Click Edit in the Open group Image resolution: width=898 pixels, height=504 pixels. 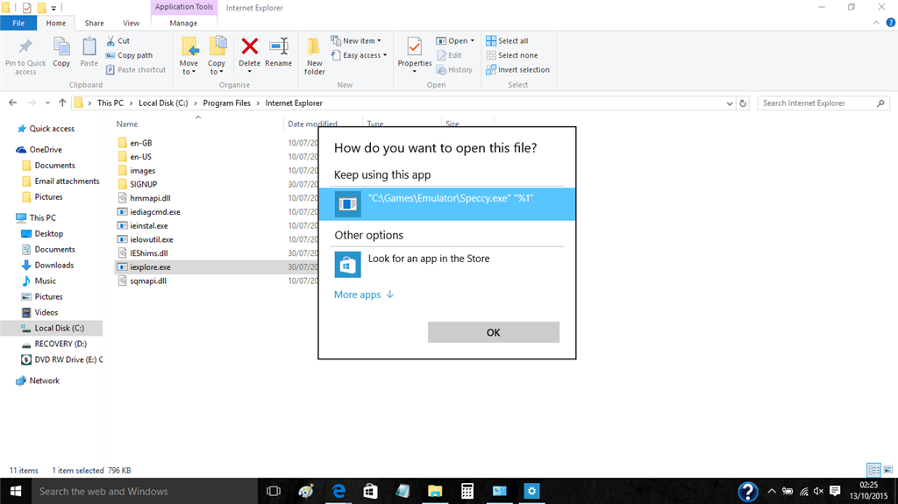click(x=450, y=55)
